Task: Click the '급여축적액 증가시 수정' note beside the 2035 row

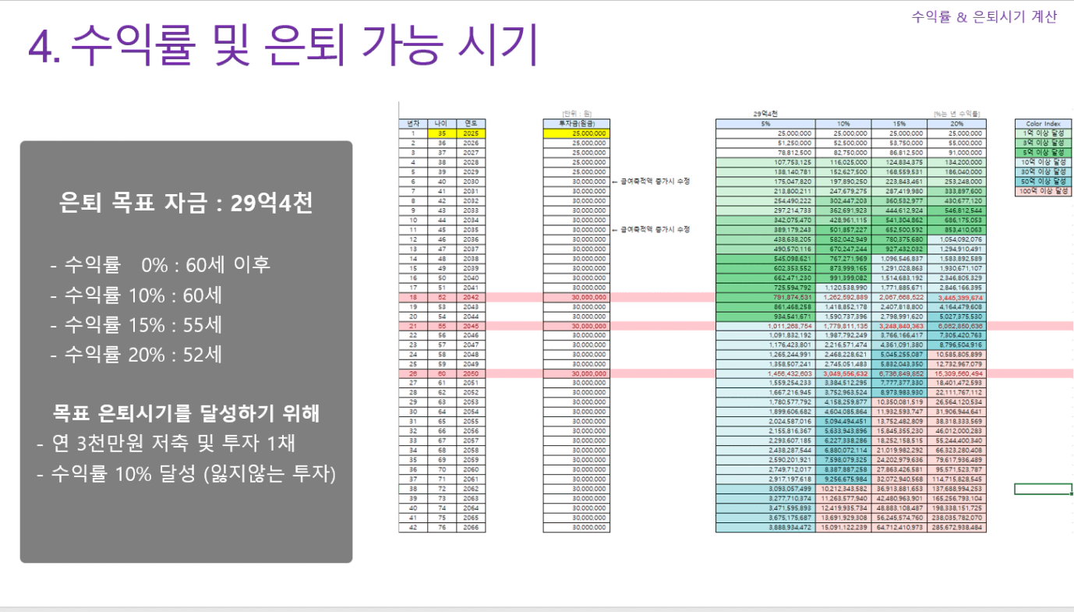Action: [x=651, y=229]
